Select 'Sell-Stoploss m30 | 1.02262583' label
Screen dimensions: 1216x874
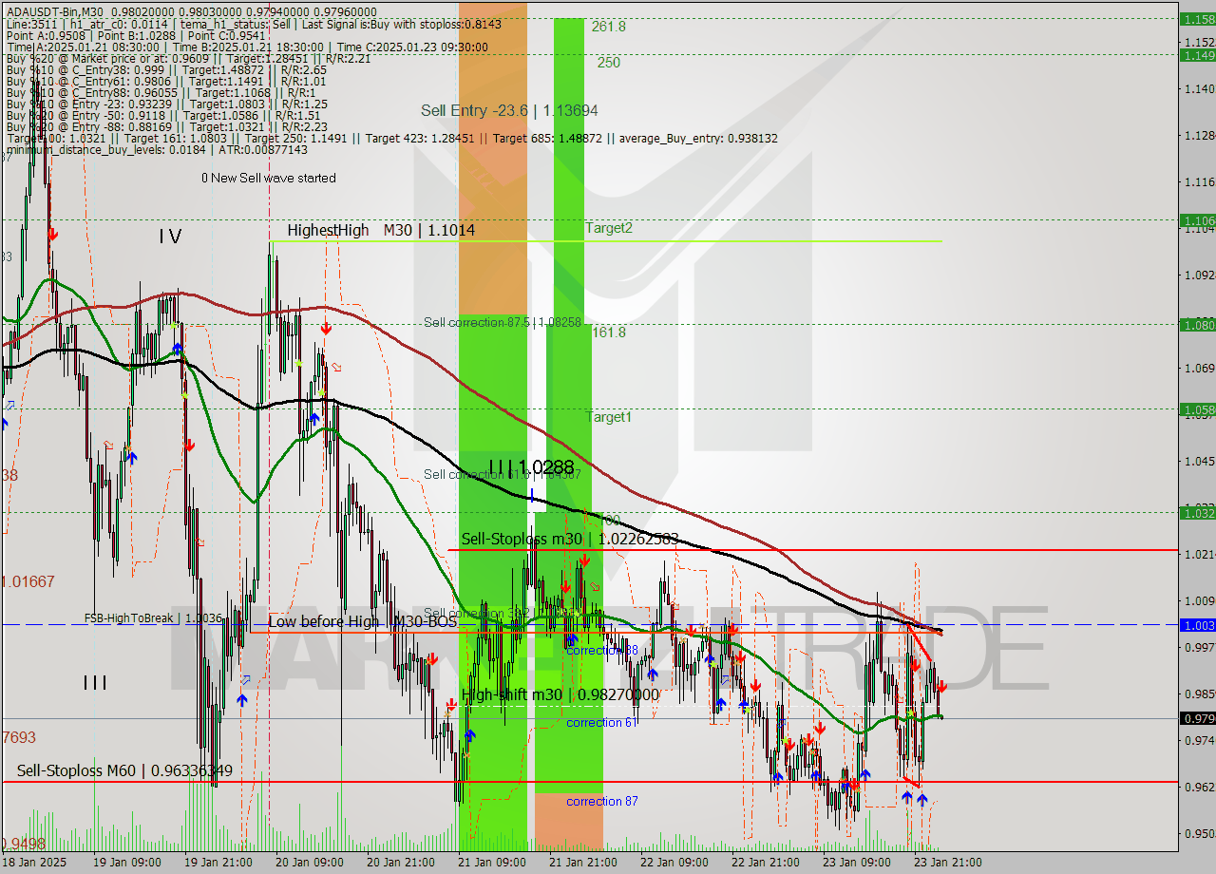(x=570, y=539)
